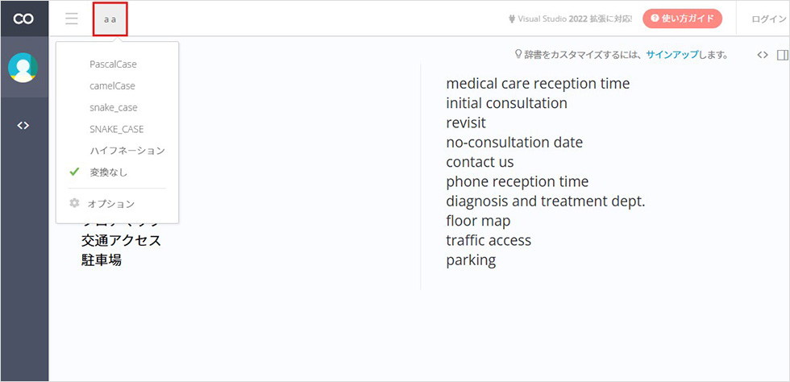790x382 pixels.
Task: Click the code brackets icon at top right
Action: 763,55
